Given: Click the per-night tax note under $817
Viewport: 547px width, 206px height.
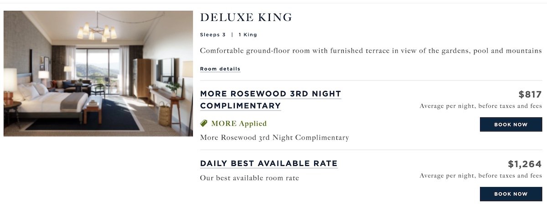Looking at the screenshot, I should [x=480, y=106].
